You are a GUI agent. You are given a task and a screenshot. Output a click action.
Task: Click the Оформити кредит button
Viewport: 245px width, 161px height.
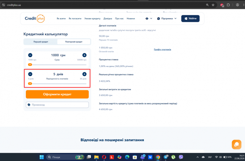pos(57,94)
